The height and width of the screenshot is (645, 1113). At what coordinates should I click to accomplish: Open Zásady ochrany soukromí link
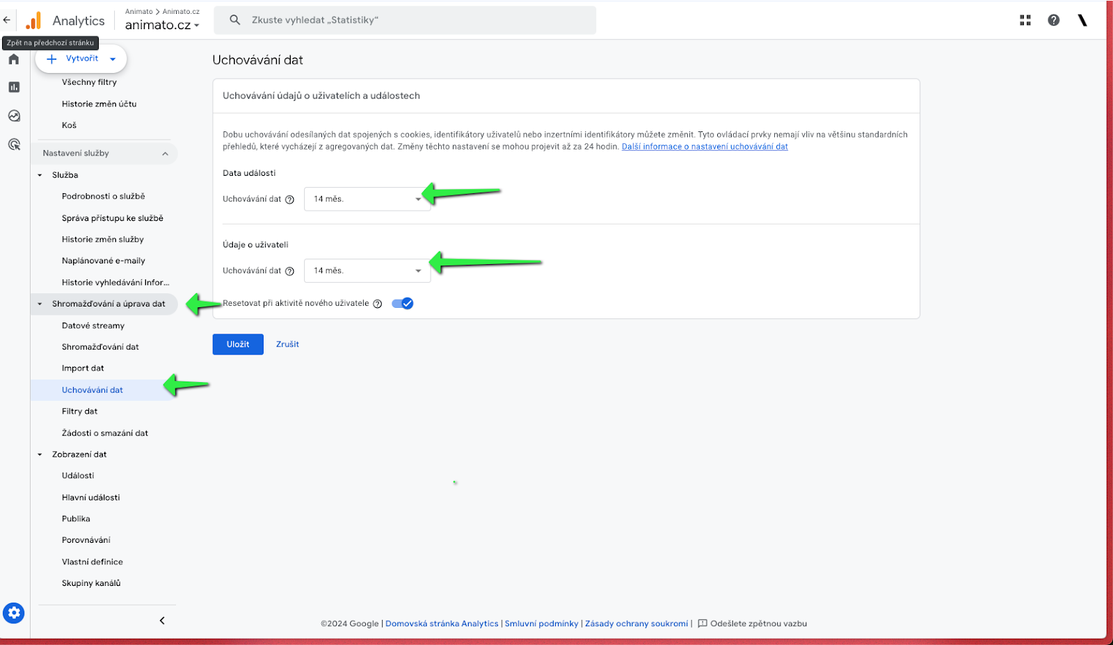[636, 623]
